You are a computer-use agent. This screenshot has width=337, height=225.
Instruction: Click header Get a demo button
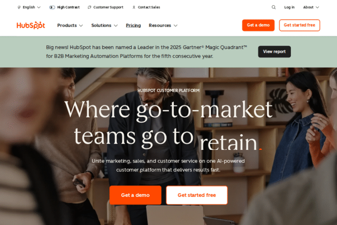258,25
